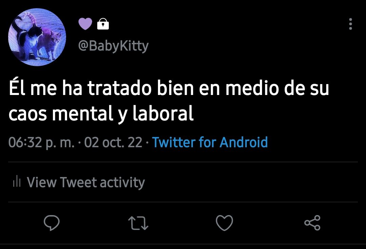The width and height of the screenshot is (366, 249).
Task: Click the word 'medio' in the tweet
Action: coord(252,88)
